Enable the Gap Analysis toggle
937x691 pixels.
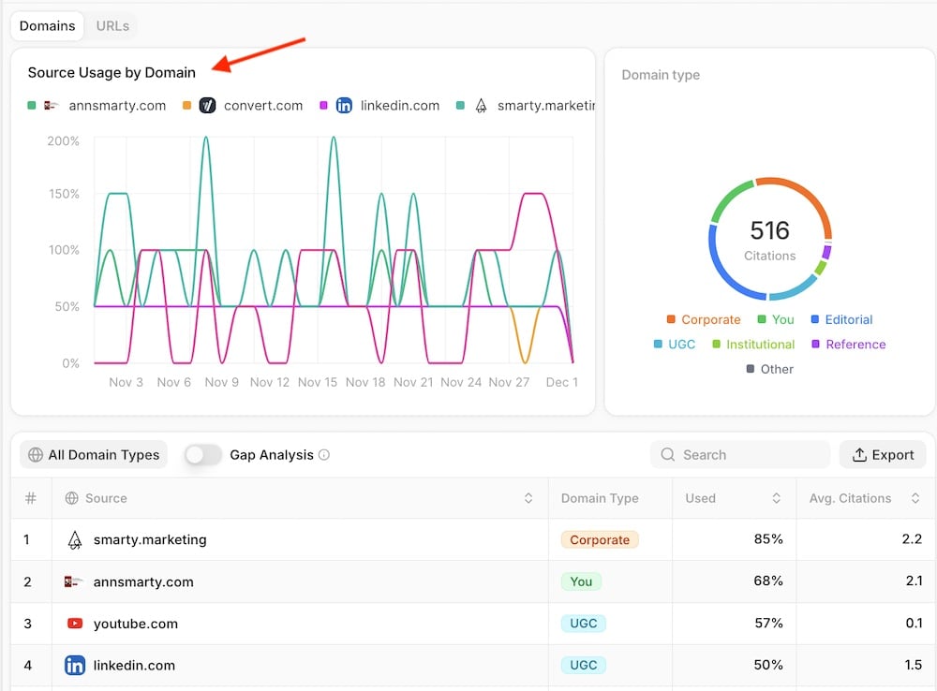202,455
